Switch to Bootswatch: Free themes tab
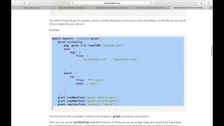Screen dimensions: 224x126 pos(112,8)
